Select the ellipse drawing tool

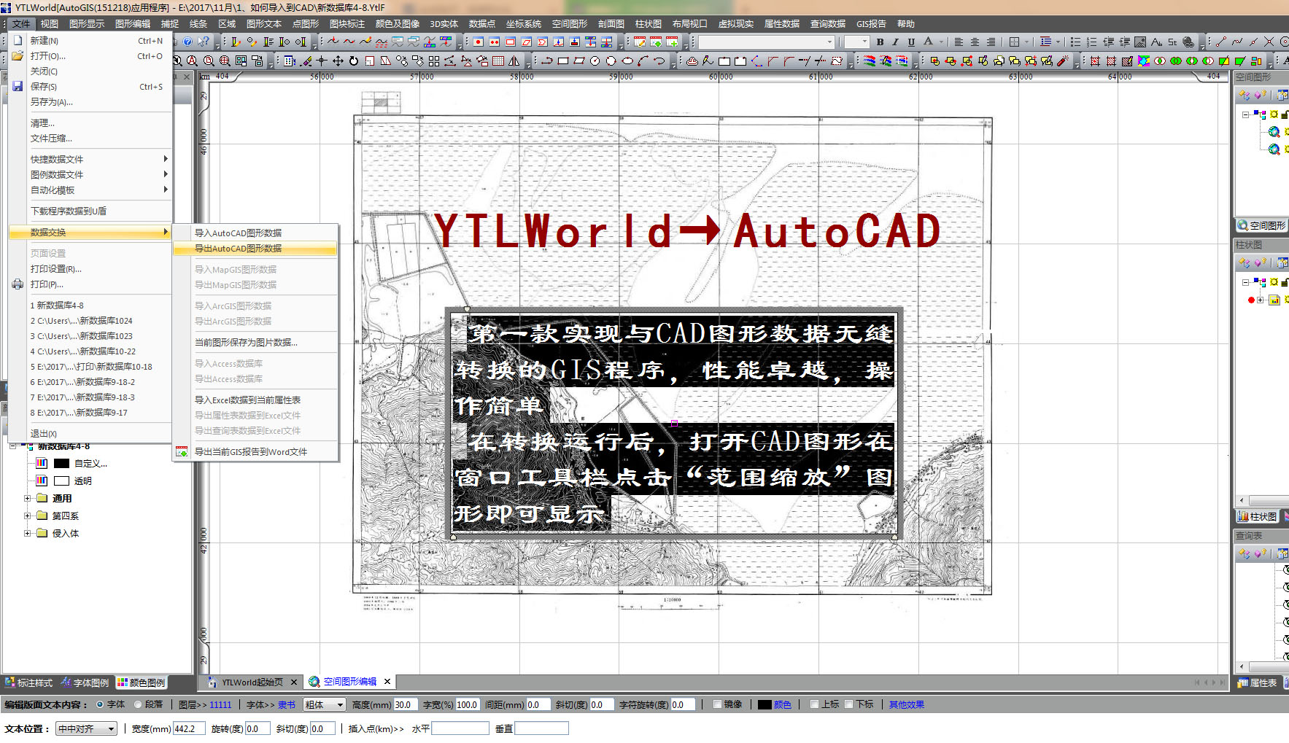pyautogui.click(x=627, y=61)
